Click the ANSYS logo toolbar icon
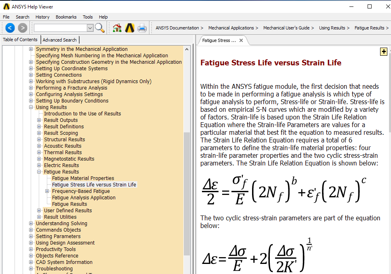 click(129, 28)
